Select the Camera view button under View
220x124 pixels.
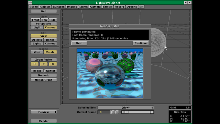point(50,28)
